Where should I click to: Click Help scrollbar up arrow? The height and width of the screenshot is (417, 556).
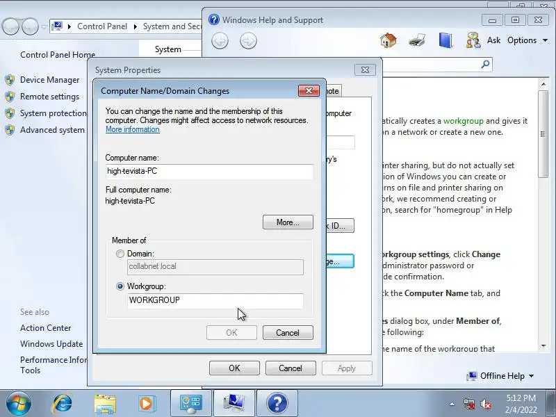[x=543, y=84]
